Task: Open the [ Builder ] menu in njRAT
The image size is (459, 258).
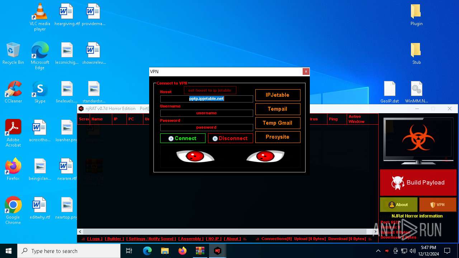Action: click(114, 239)
